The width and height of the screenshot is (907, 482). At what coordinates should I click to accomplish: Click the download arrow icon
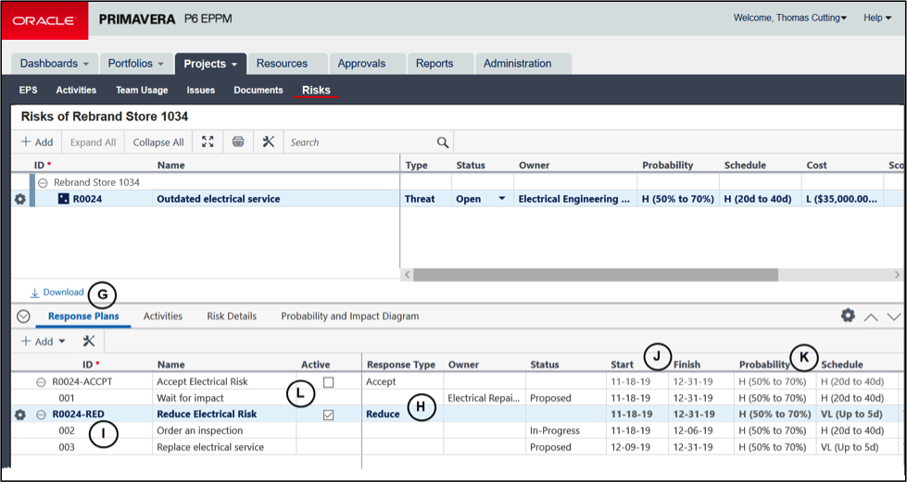[34, 292]
